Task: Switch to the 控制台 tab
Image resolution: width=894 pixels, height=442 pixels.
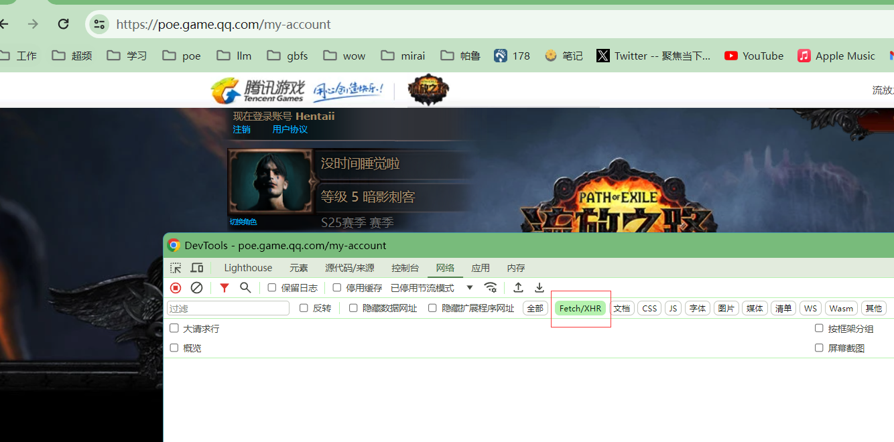Action: 405,268
